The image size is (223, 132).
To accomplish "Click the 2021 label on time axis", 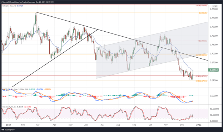I will pos(8,125).
